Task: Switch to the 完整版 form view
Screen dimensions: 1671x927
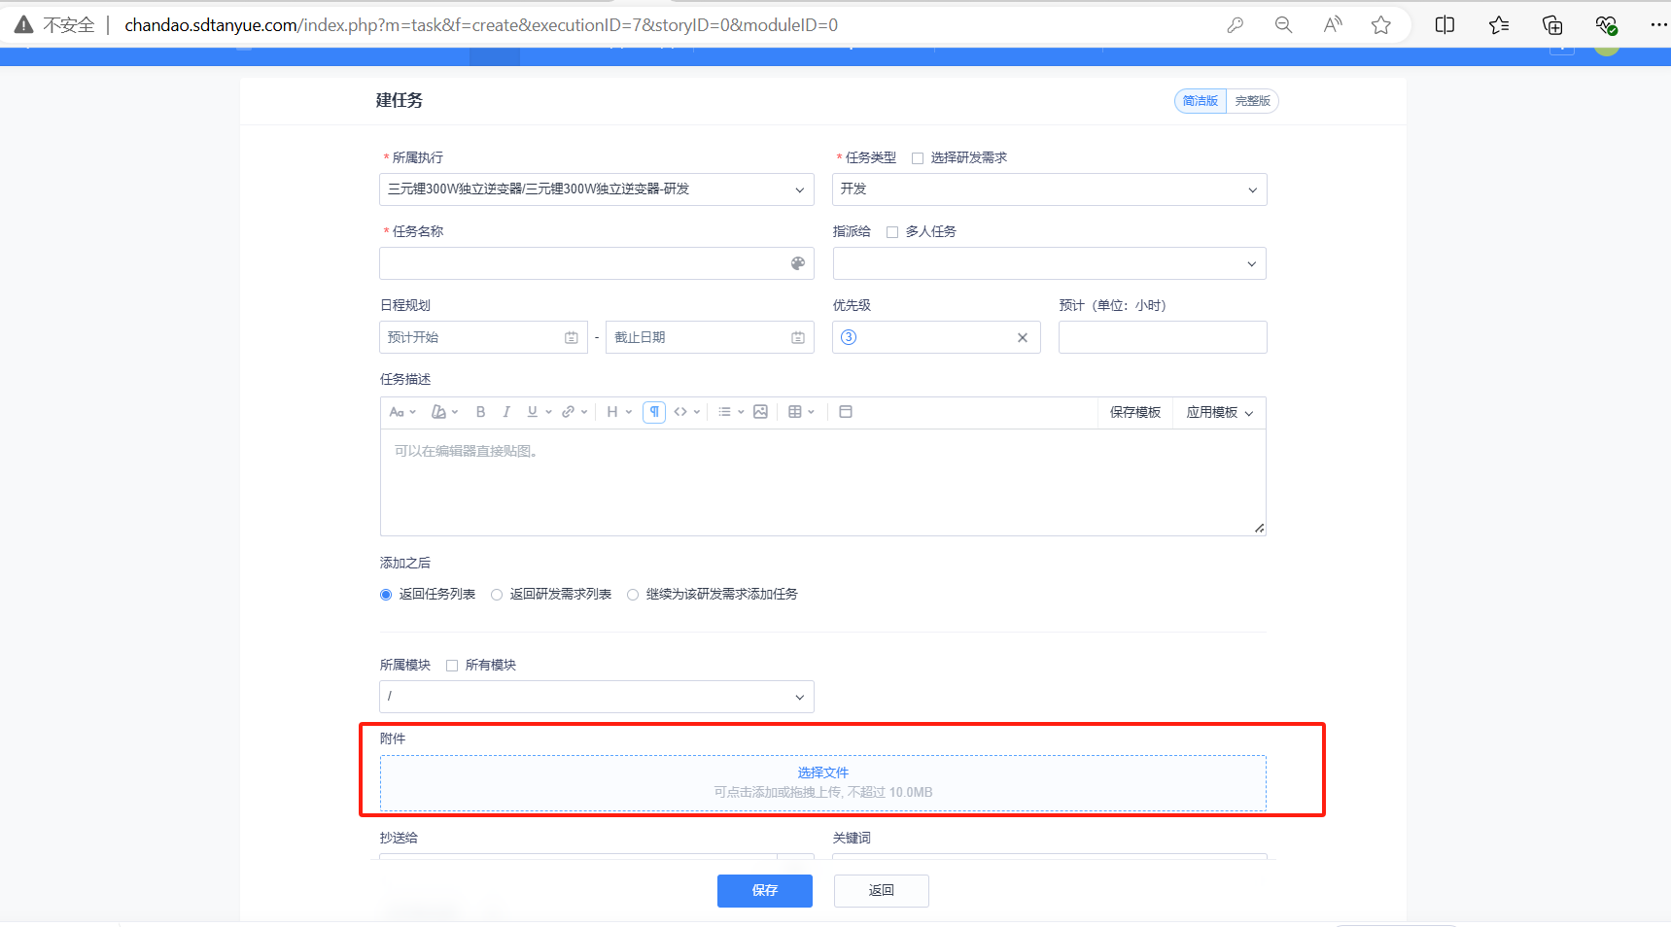Action: (1253, 101)
